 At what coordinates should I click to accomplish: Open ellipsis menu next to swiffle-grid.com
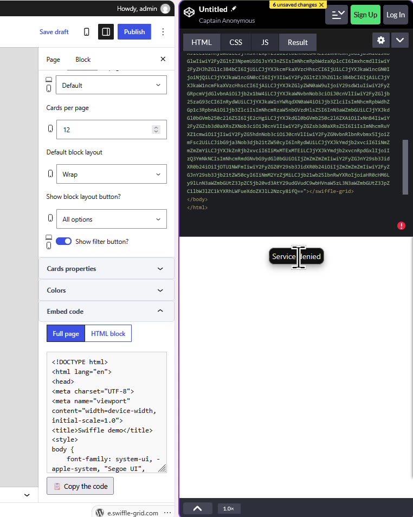click(167, 513)
